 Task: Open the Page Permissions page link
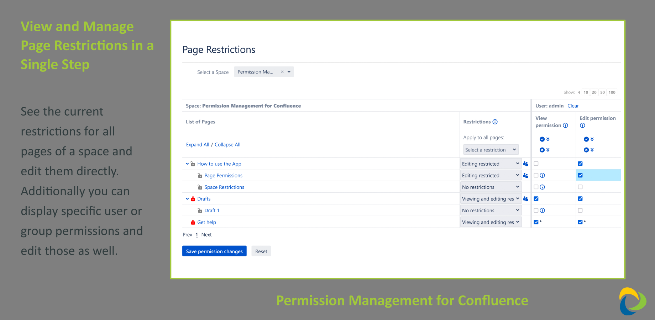[x=223, y=175]
